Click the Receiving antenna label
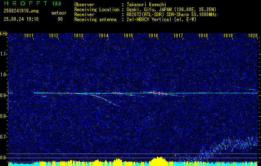 coord(95,20)
